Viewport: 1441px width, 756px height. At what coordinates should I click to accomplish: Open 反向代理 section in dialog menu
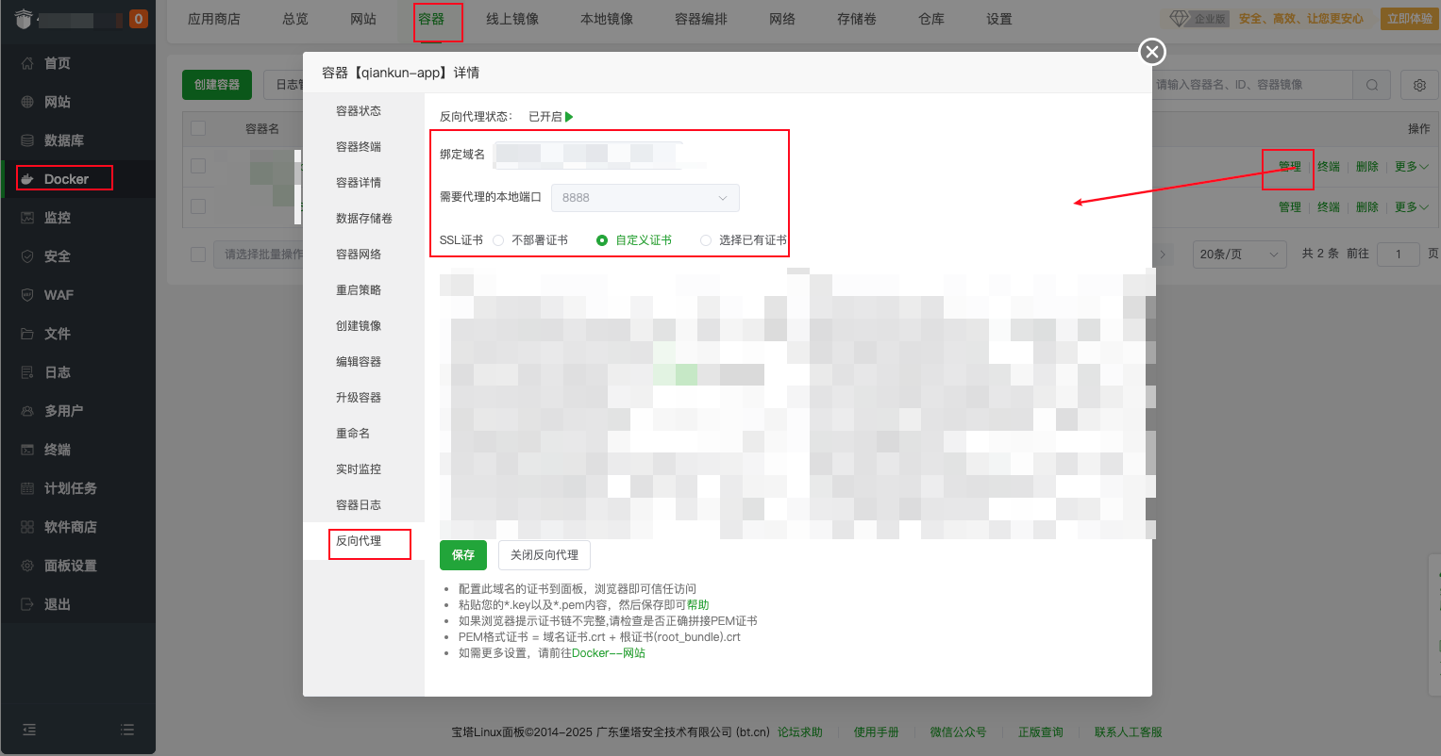(x=363, y=541)
